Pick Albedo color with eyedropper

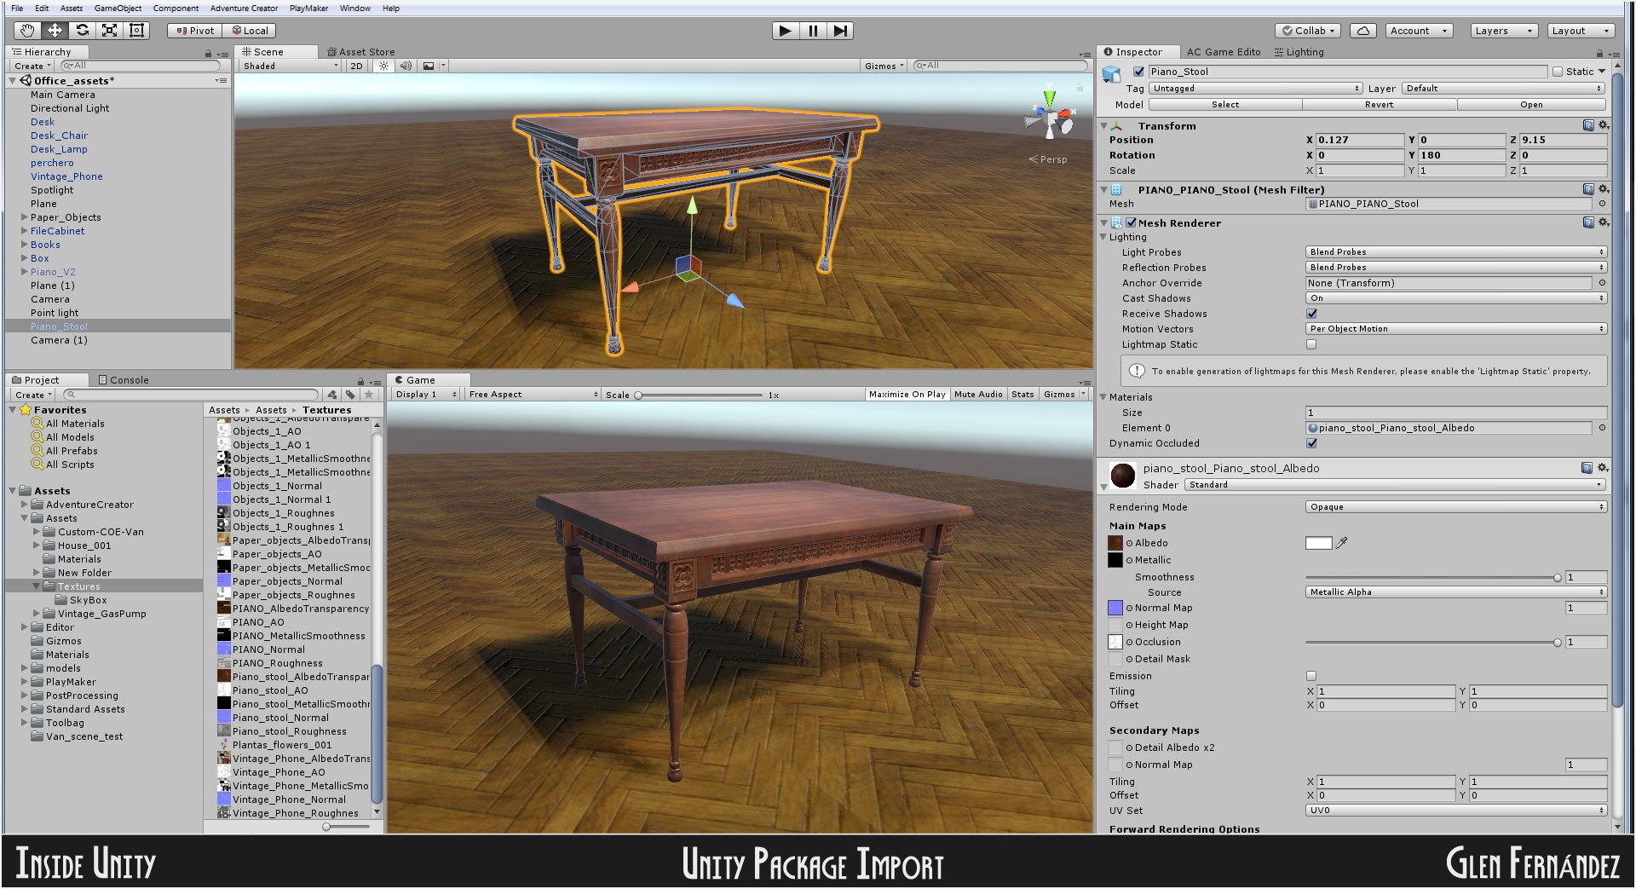1342,543
